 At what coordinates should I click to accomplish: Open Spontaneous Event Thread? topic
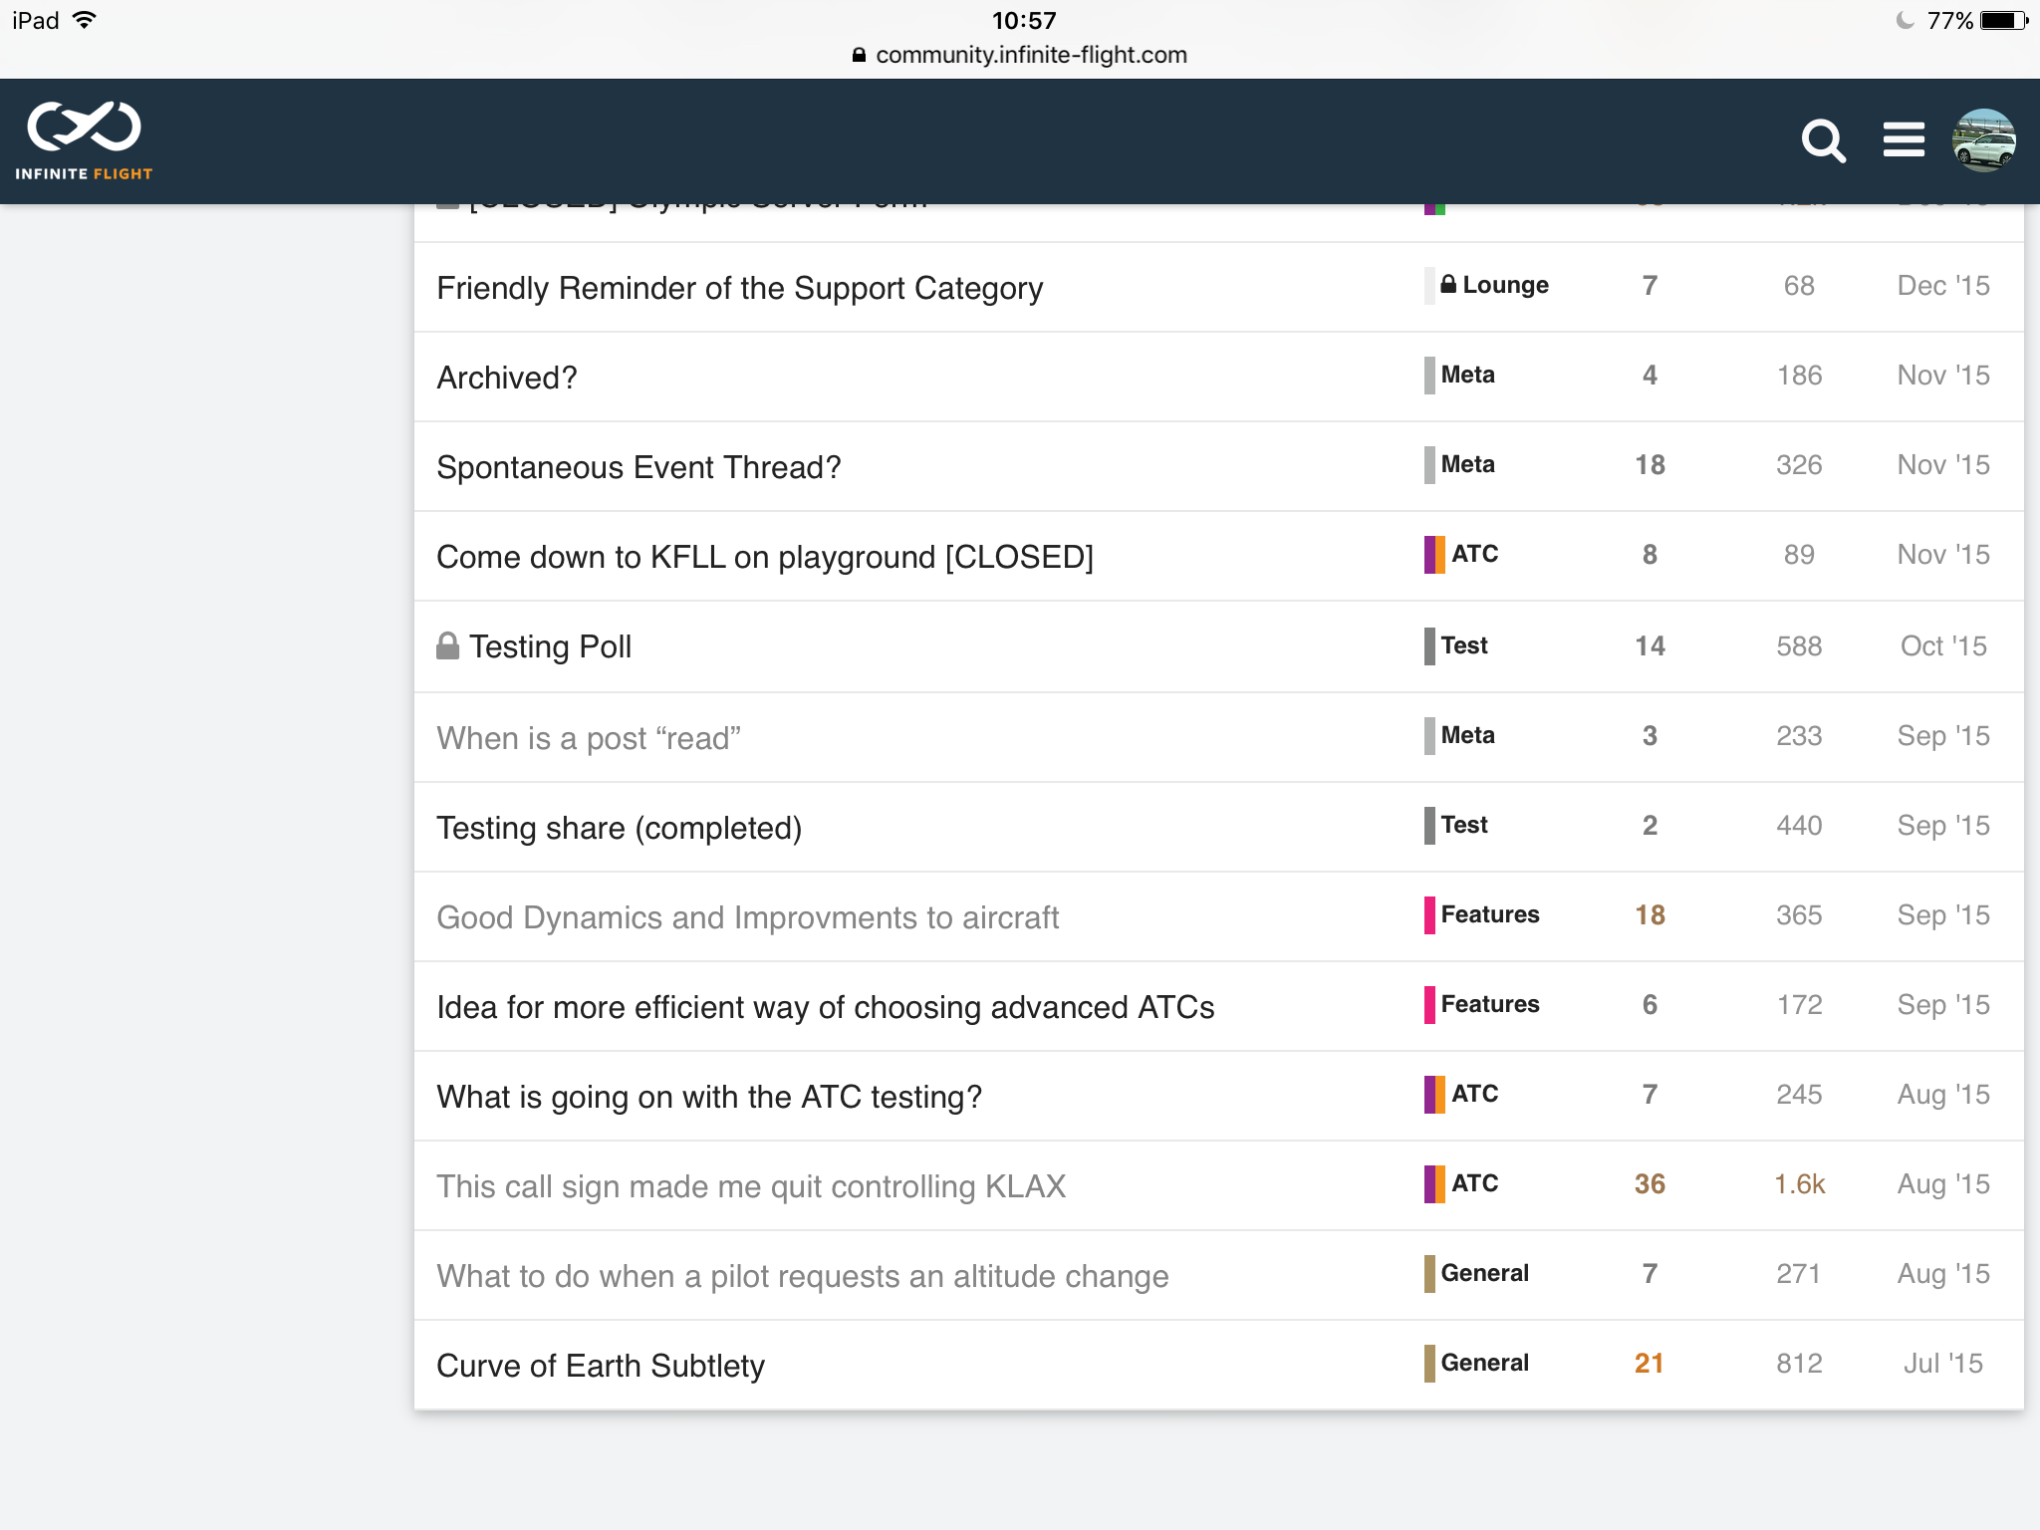[638, 467]
